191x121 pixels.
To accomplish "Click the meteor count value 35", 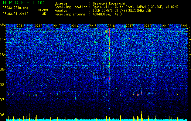I will coord(44,14).
